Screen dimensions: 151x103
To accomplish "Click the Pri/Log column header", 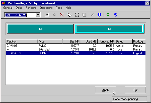I will 139,41.
